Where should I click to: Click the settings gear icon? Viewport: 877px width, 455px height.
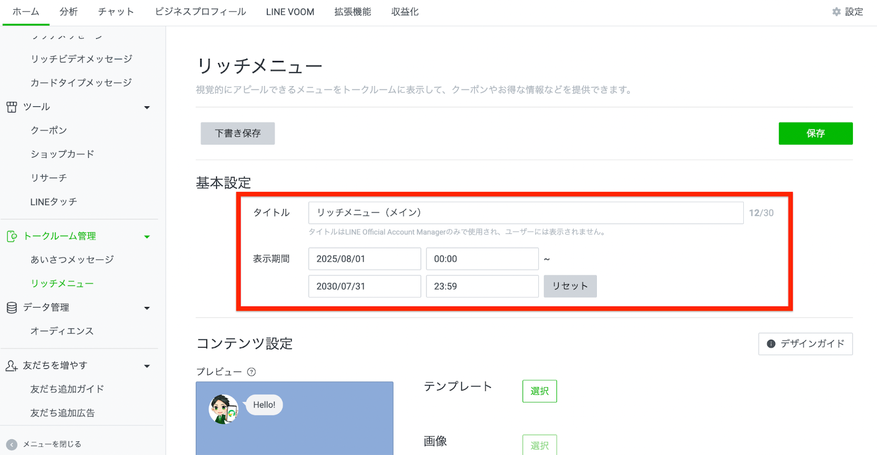pos(836,12)
